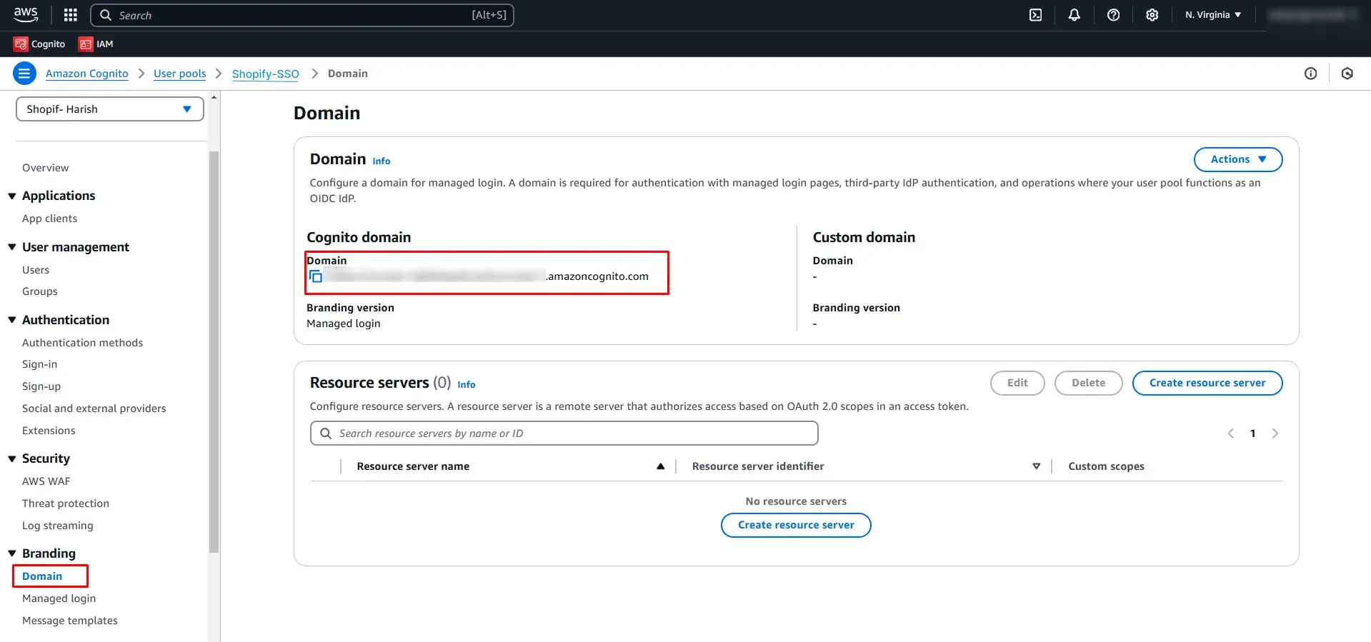This screenshot has width=1371, height=642.
Task: Open Extensions in the sidebar
Action: pyautogui.click(x=49, y=431)
